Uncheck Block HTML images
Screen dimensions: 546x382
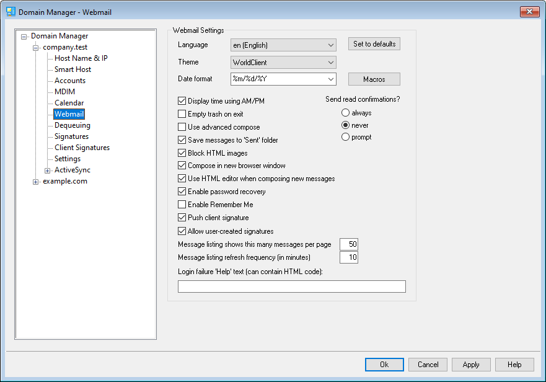[x=182, y=153]
